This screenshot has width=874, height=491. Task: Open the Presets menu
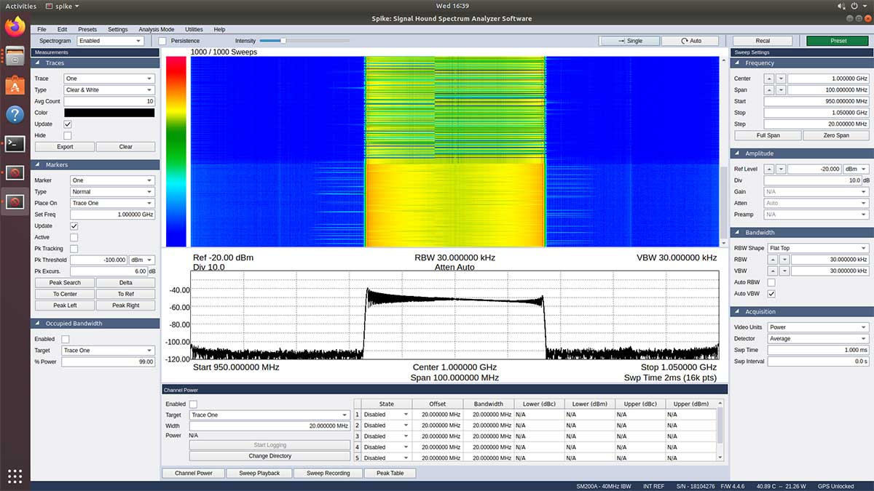87,30
